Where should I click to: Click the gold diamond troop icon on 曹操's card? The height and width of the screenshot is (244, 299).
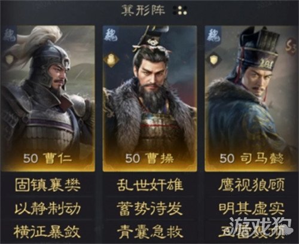click(x=111, y=59)
